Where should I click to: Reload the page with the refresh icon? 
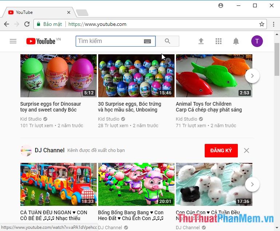[x=27, y=24]
